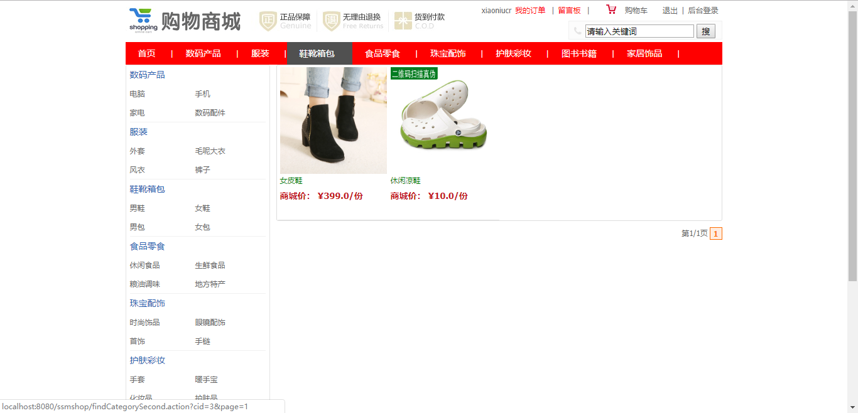Select sidebar subcategory 时尚饰品
This screenshot has height=413, width=858.
(x=144, y=323)
